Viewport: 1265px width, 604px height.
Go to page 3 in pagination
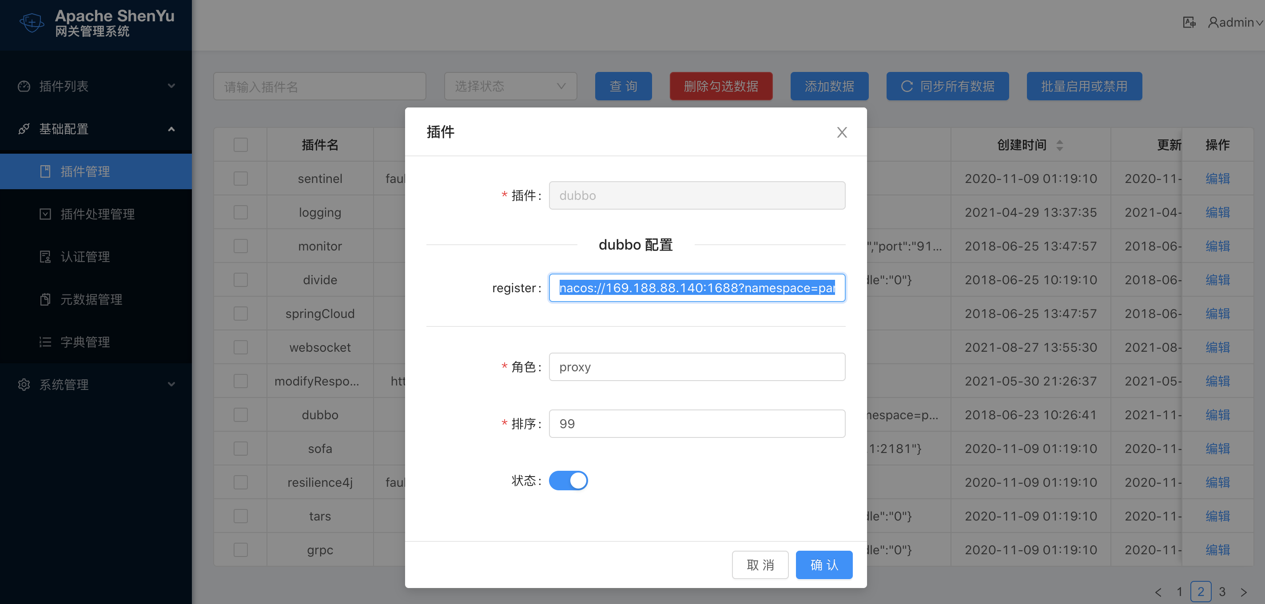(x=1222, y=592)
